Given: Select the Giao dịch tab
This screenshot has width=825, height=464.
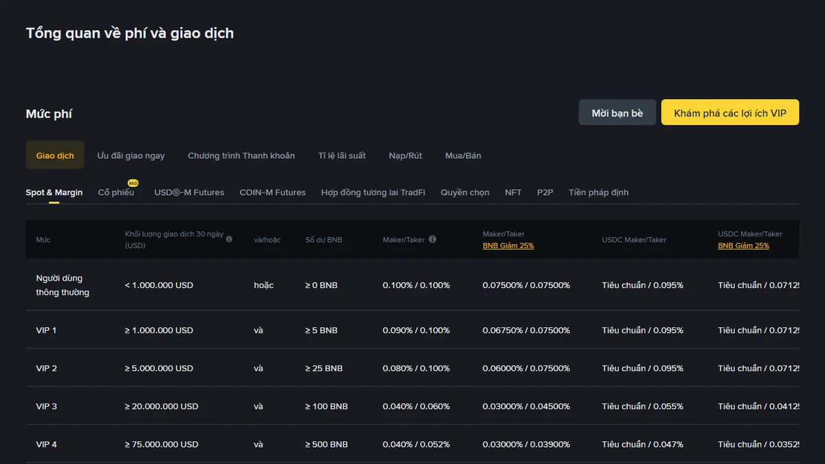Looking at the screenshot, I should click(55, 155).
